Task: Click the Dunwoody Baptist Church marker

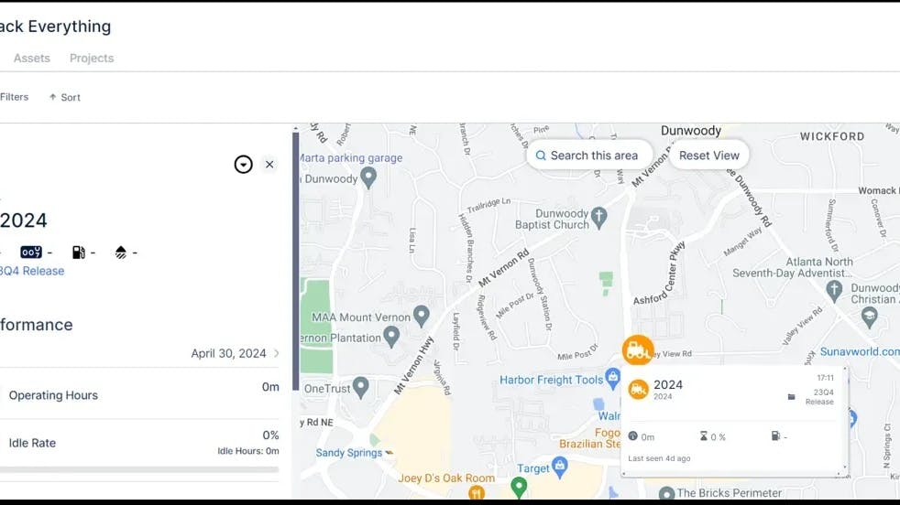Action: (599, 219)
